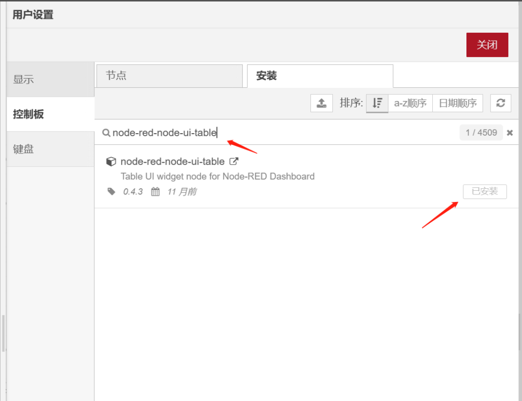Viewport: 522px width, 401px height.
Task: Click the cube icon beside node-red-node-ui-table
Action: (111, 162)
